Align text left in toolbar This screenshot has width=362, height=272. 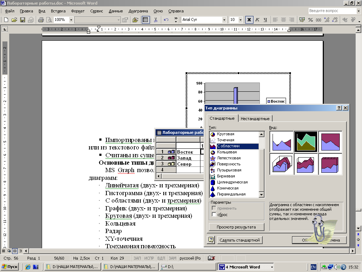(275, 20)
